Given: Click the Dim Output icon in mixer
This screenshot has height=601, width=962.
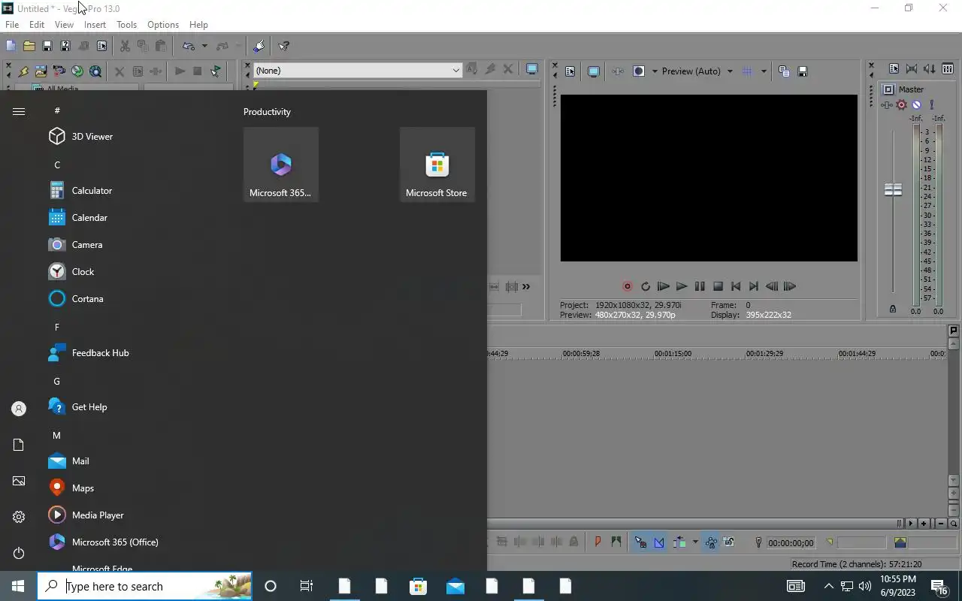Looking at the screenshot, I should pos(930,68).
